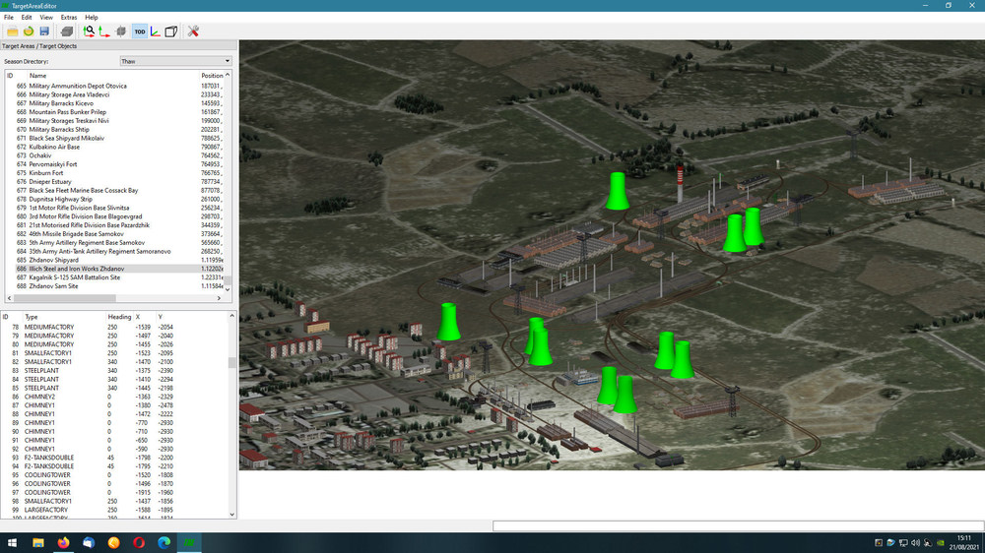Click the grey 3D block toolbar icon
This screenshot has width=985, height=553.
pyautogui.click(x=67, y=31)
